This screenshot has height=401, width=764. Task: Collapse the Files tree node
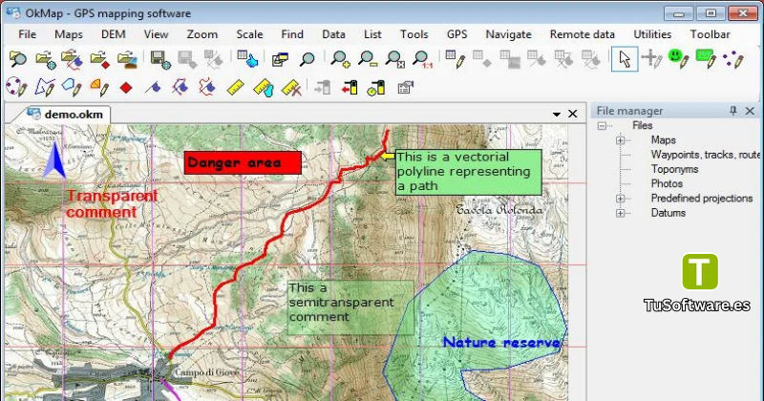603,126
